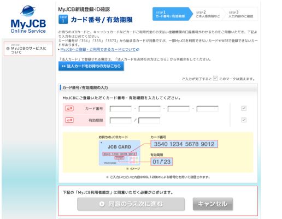Focus the third card number field
This screenshot has width=282, height=219.
pos(178,109)
